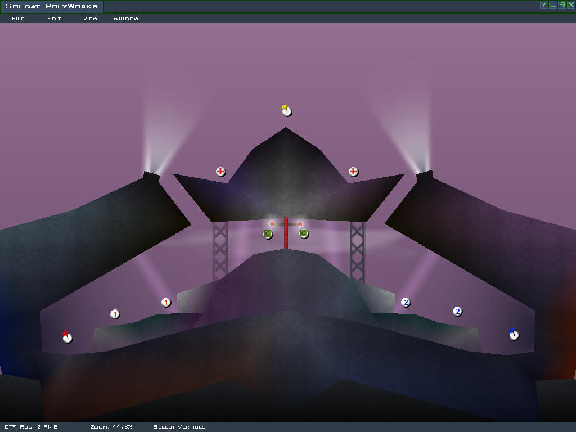Expand the View menu

coord(90,19)
